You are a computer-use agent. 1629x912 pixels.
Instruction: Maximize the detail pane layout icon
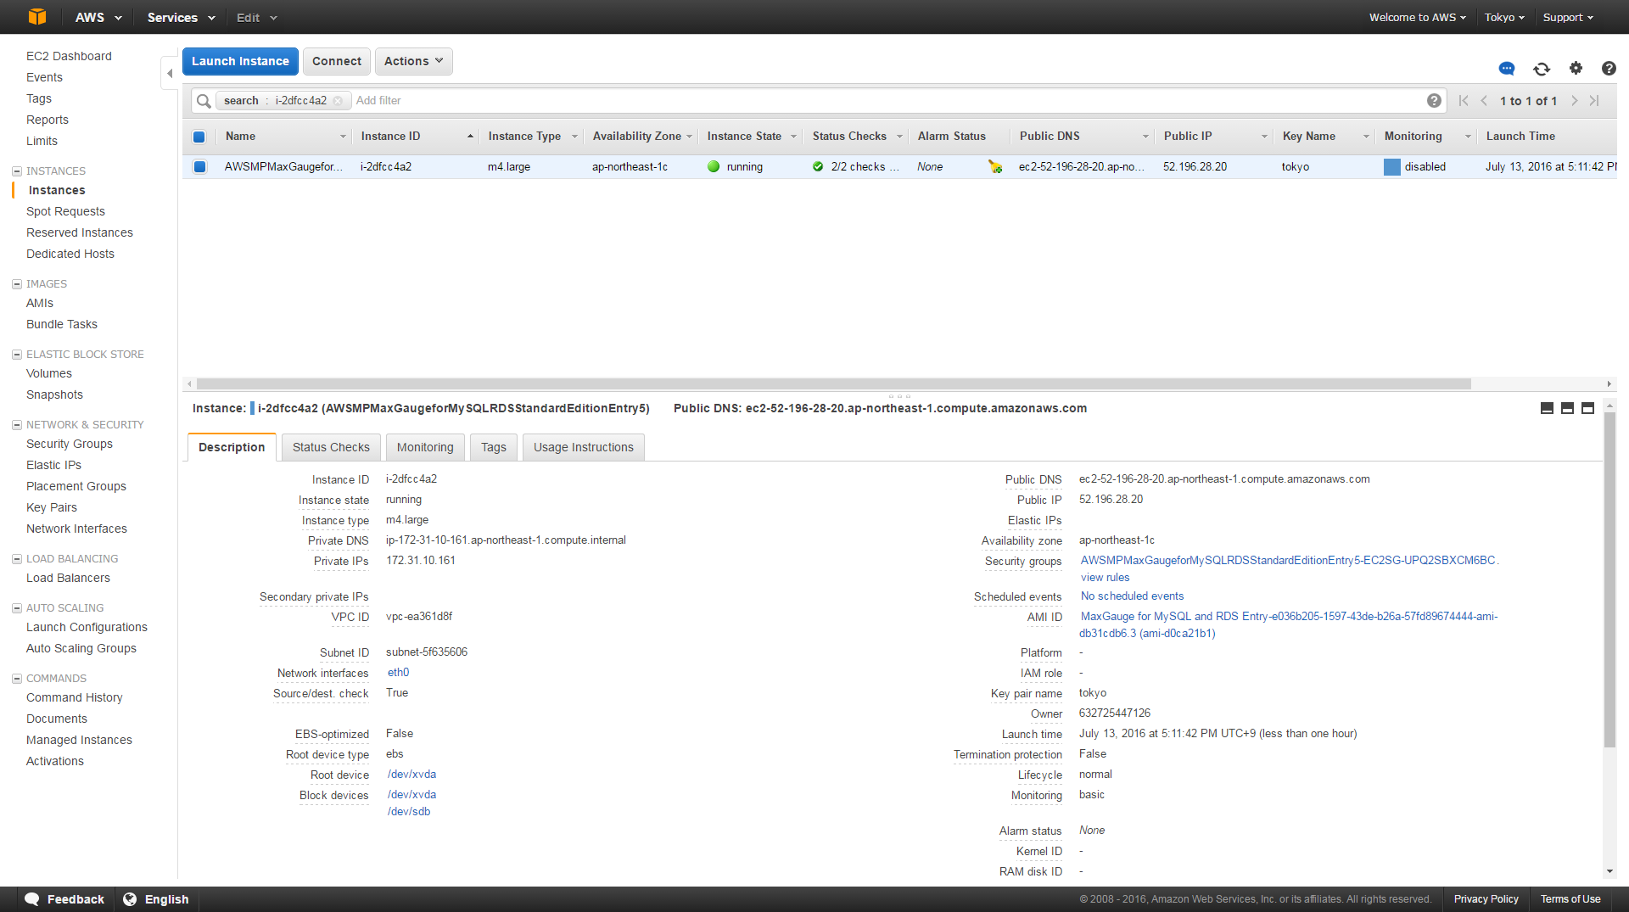pos(1587,408)
